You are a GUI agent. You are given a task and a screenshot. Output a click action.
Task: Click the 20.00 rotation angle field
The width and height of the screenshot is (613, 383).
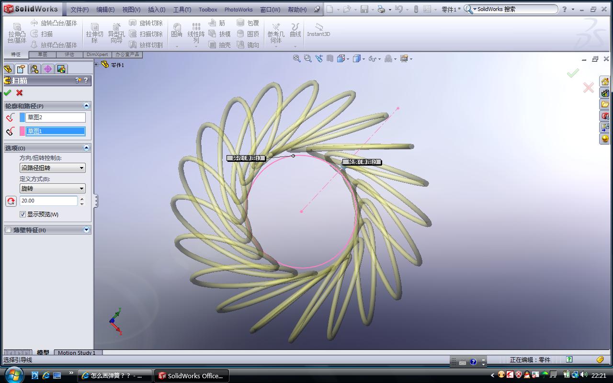[x=48, y=201]
